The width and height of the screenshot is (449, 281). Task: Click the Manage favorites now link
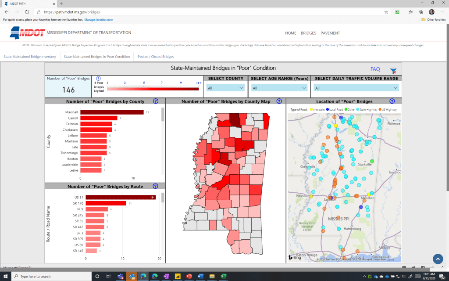(98, 19)
